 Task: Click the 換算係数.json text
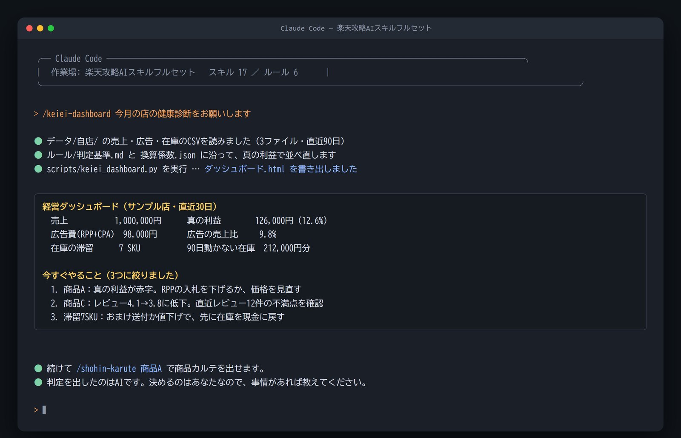tap(168, 155)
